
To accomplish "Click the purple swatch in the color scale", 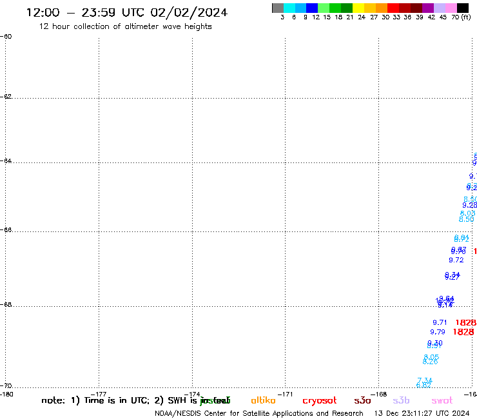I will click(428, 8).
